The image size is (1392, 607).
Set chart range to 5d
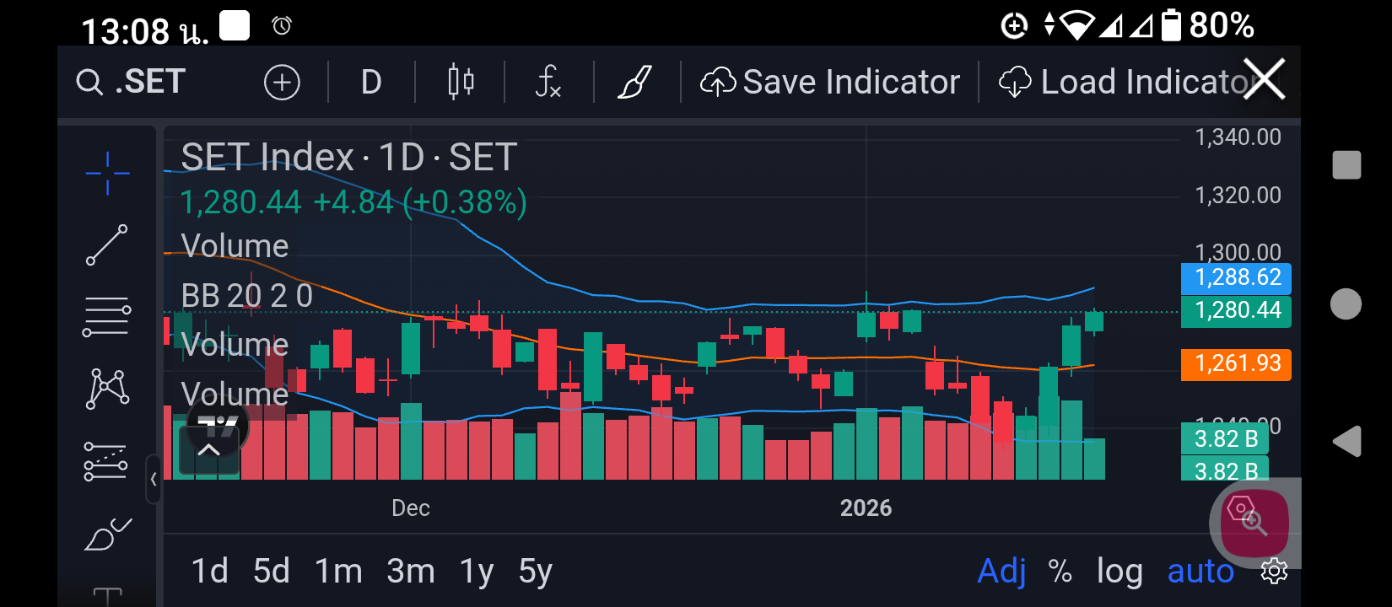coord(272,572)
